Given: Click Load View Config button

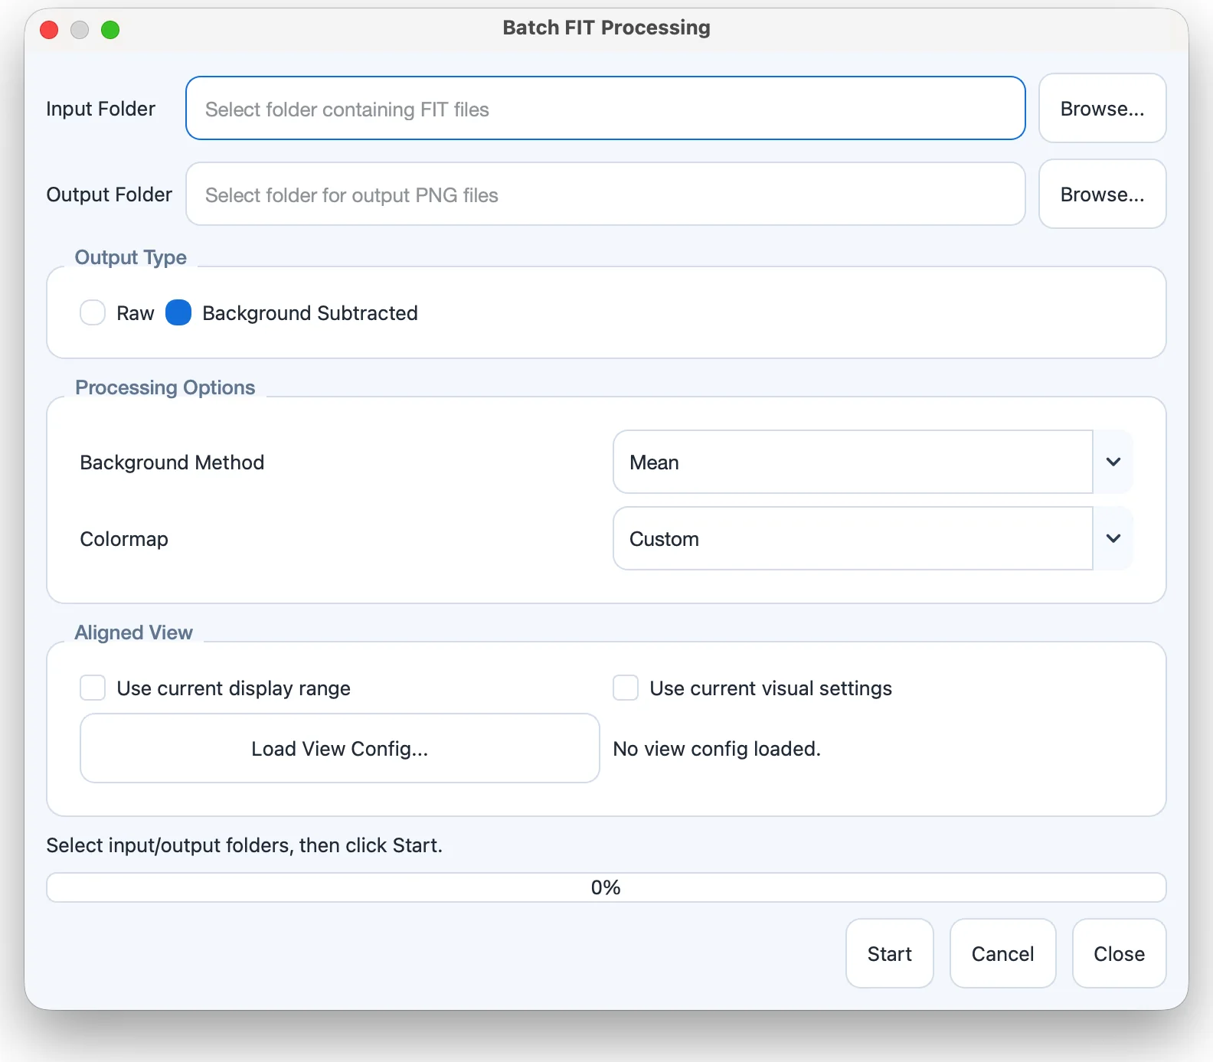Looking at the screenshot, I should point(340,748).
